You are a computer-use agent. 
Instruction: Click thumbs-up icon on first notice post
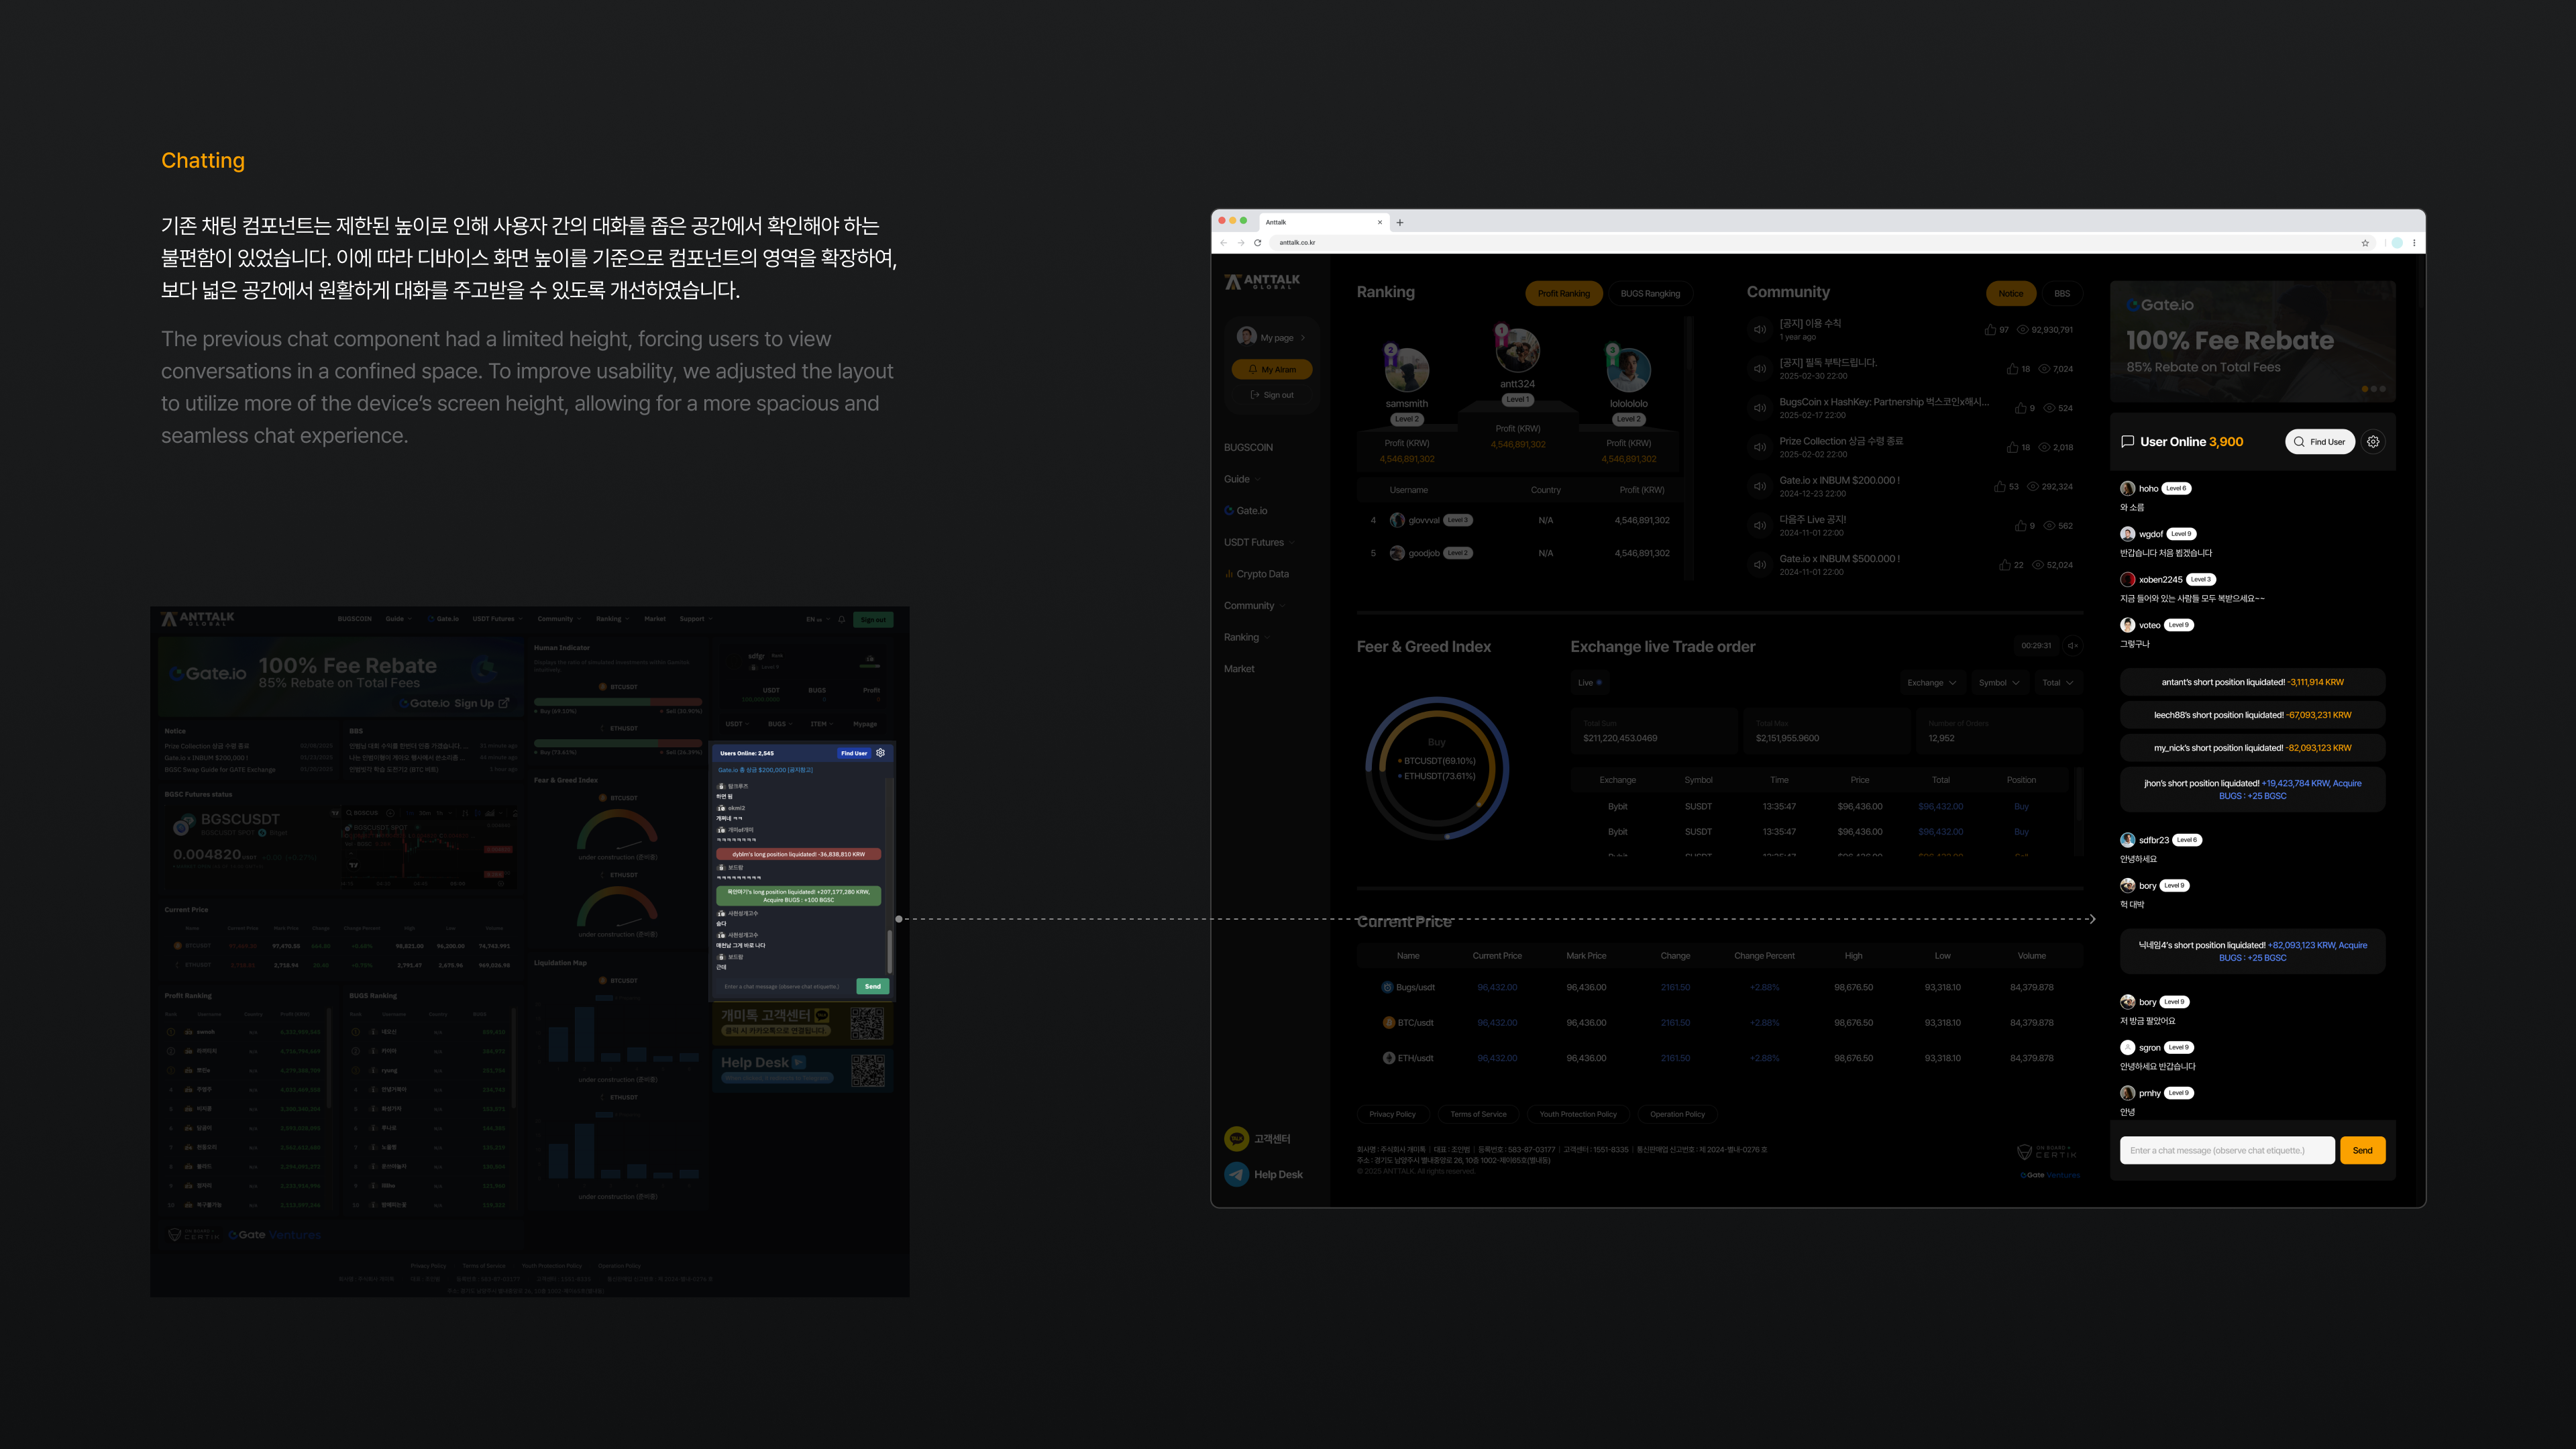point(1990,330)
